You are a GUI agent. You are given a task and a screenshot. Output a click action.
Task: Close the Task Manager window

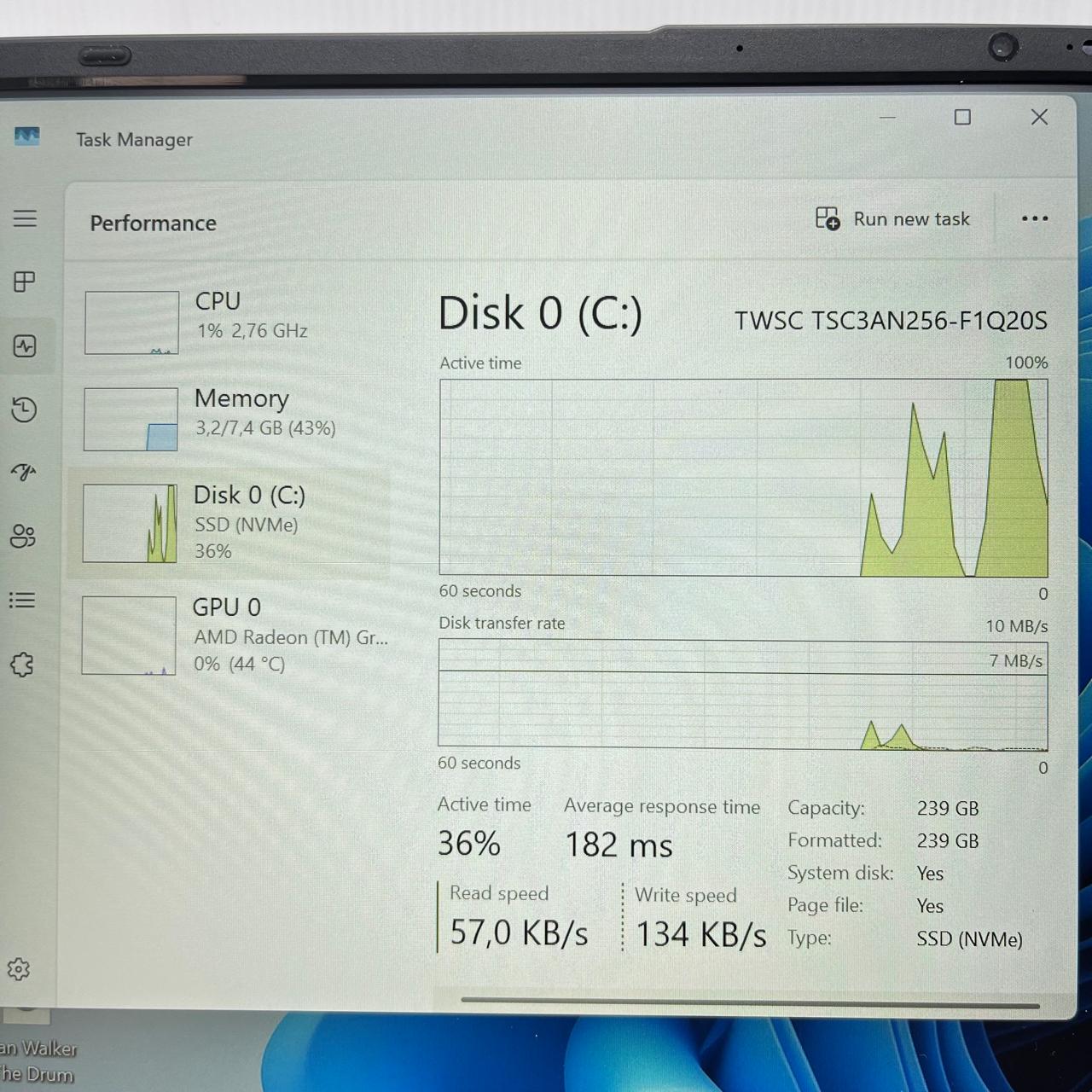[x=1039, y=117]
